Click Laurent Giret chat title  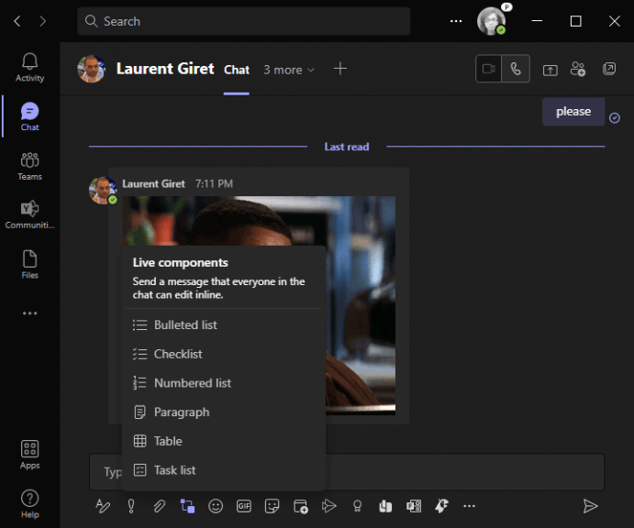pyautogui.click(x=165, y=69)
